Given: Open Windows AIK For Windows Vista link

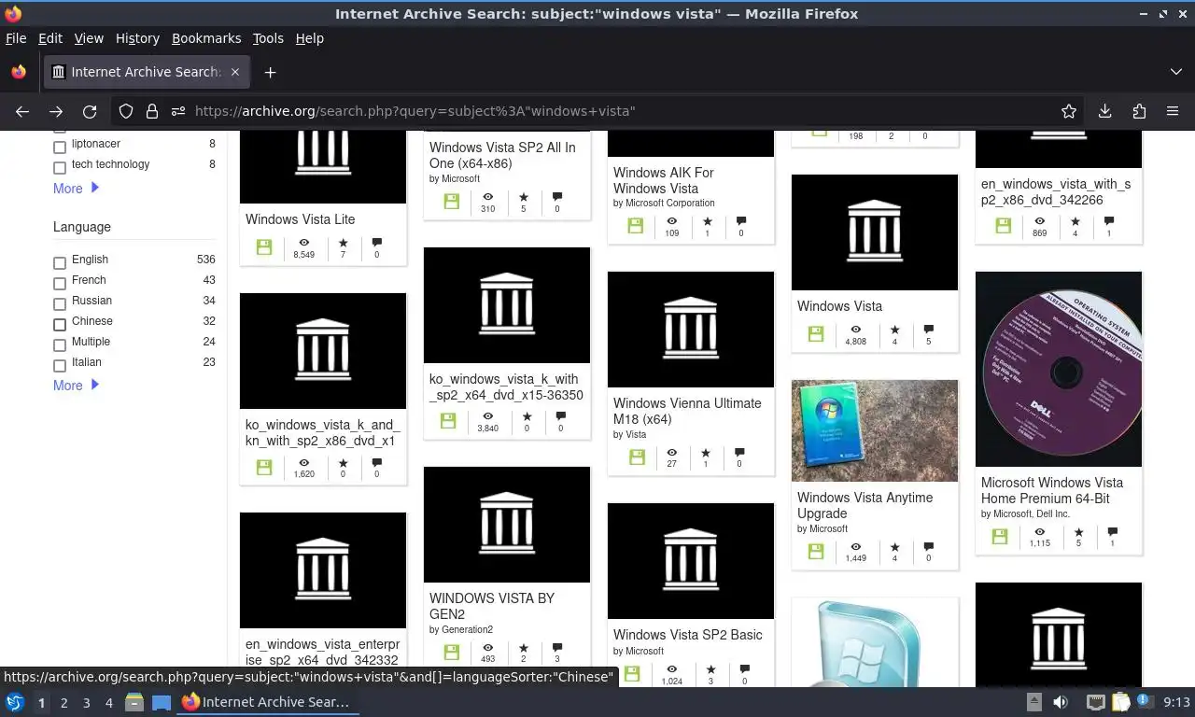Looking at the screenshot, I should [664, 180].
